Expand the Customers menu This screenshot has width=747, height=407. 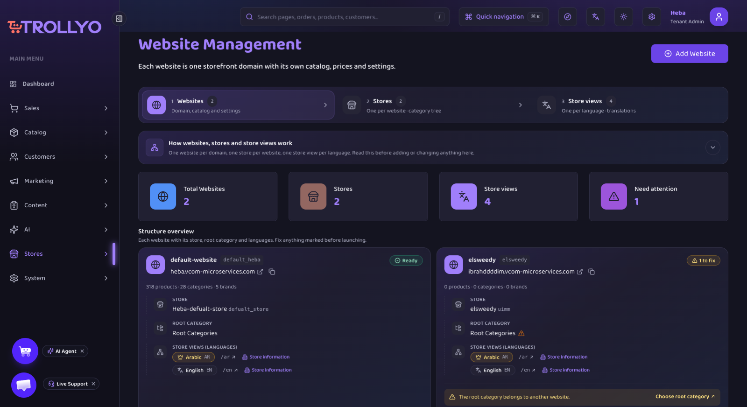point(59,157)
